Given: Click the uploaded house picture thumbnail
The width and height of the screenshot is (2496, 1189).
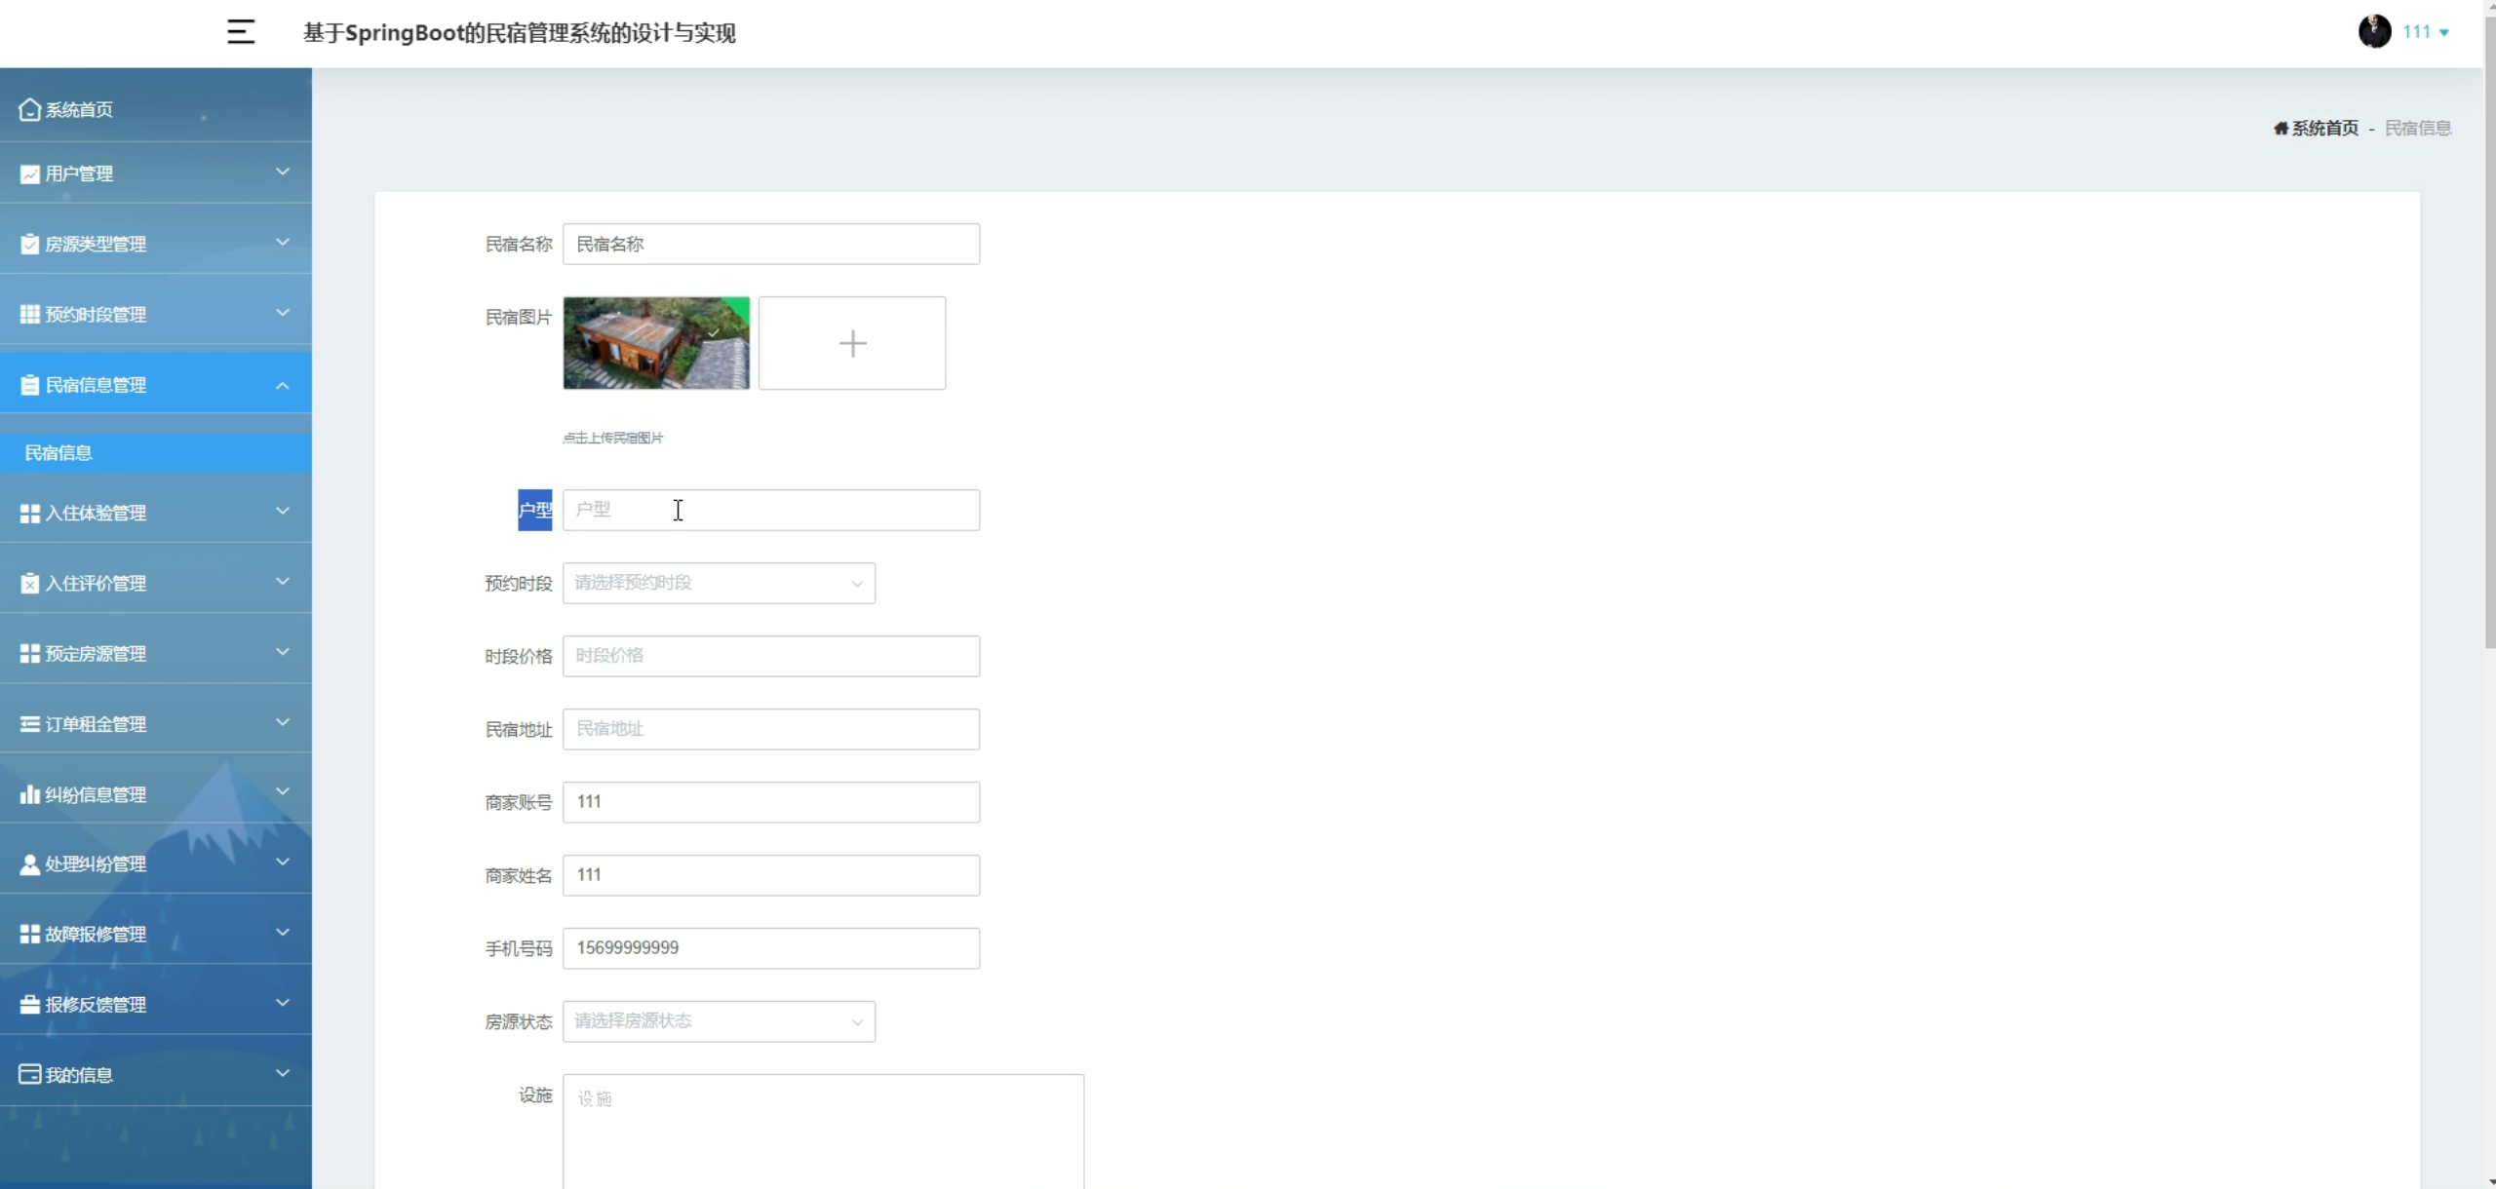Looking at the screenshot, I should pos(656,343).
